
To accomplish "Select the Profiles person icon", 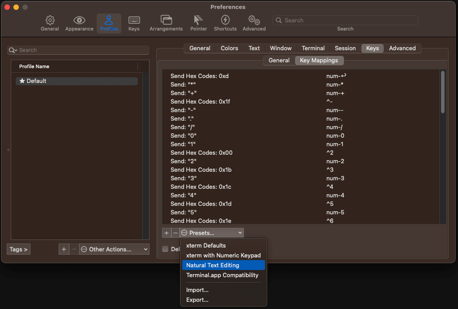I will coord(109,20).
